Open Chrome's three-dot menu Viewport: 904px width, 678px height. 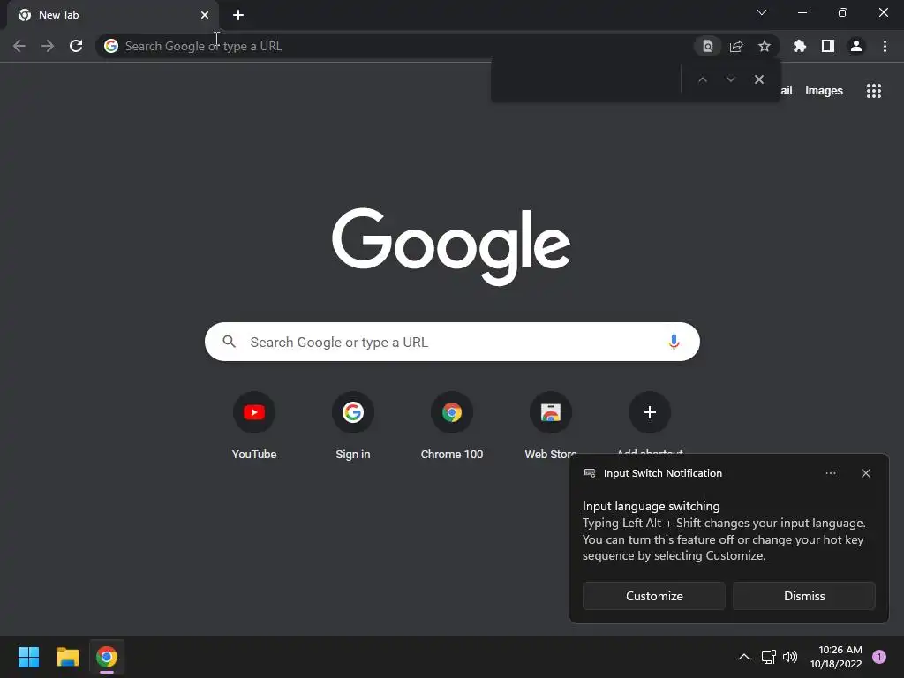click(885, 46)
